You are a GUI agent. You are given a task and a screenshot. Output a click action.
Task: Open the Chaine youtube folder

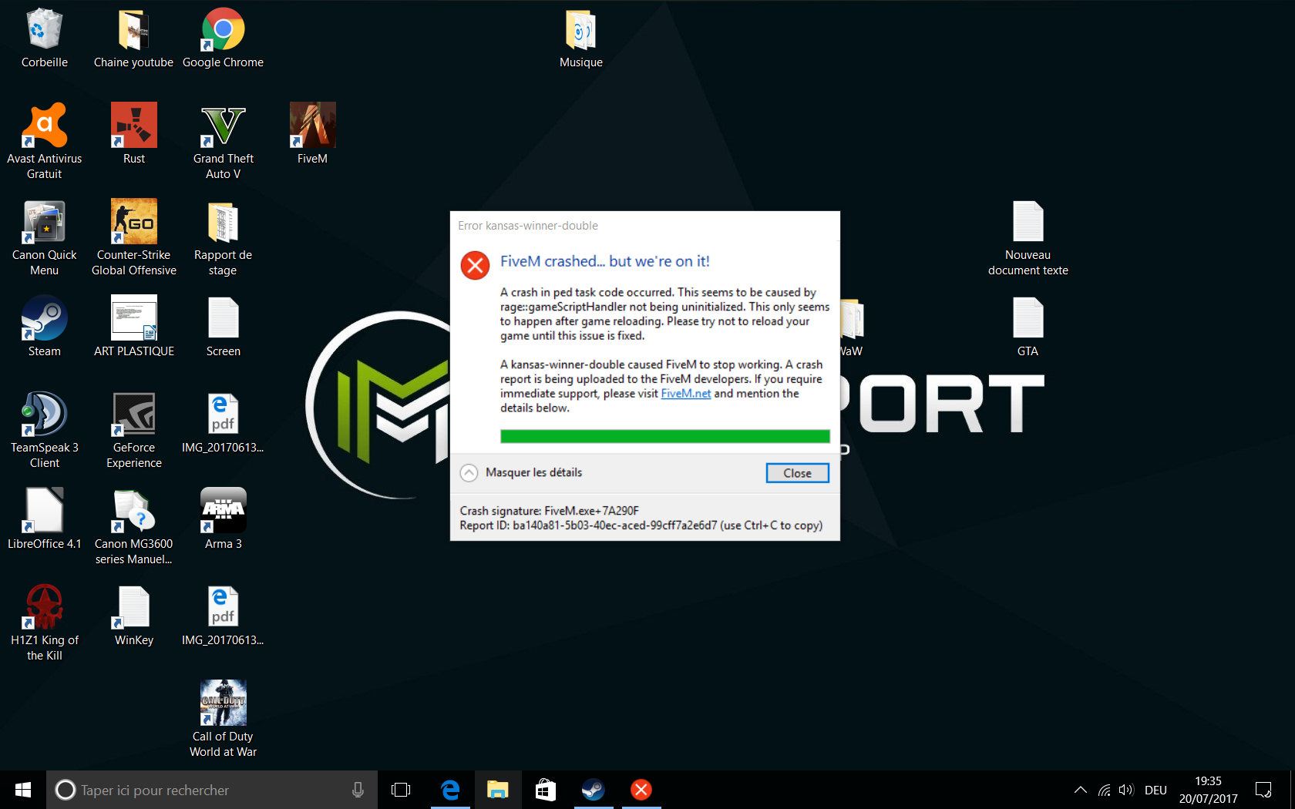[x=133, y=39]
